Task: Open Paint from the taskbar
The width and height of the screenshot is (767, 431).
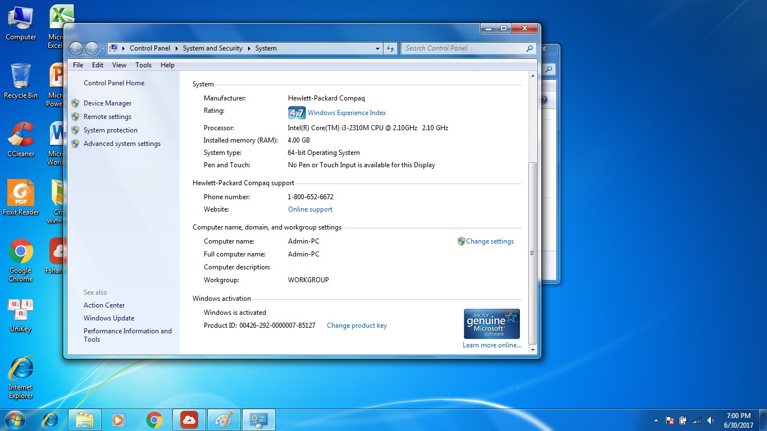Action: click(x=223, y=419)
